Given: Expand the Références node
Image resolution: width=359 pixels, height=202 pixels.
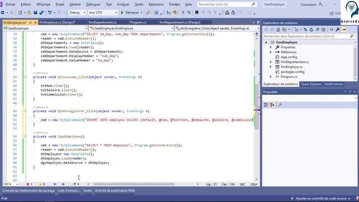Looking at the screenshot, I should point(270,52).
